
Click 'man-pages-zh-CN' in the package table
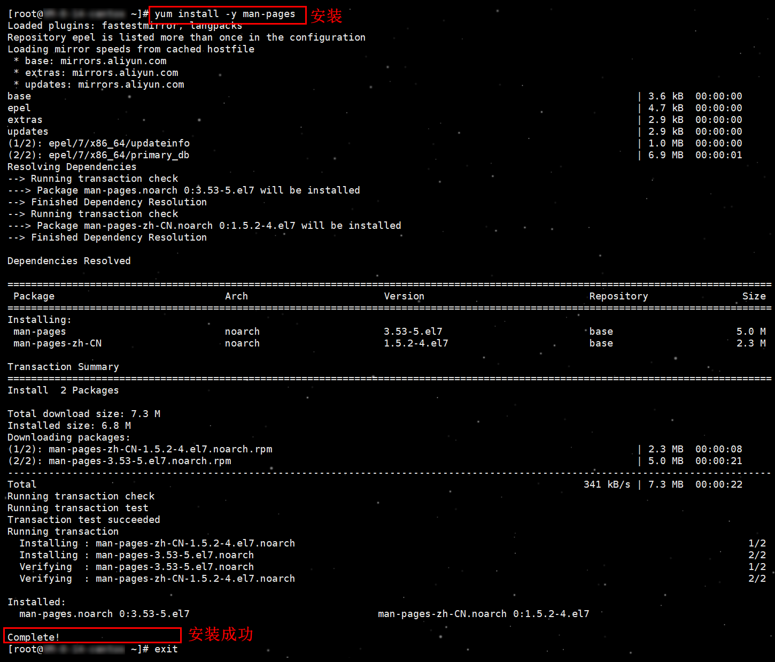pos(58,343)
